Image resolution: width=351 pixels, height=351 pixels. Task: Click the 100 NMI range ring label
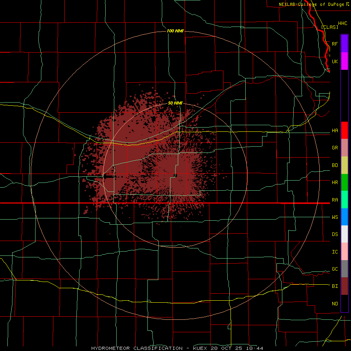[175, 31]
